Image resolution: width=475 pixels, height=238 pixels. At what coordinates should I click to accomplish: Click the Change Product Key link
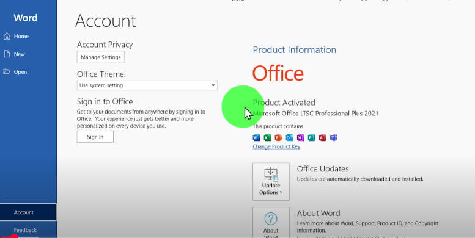pyautogui.click(x=276, y=146)
